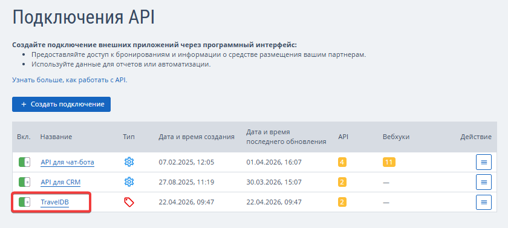Open action menu for API для CRM
The image size is (508, 228).
click(x=484, y=182)
